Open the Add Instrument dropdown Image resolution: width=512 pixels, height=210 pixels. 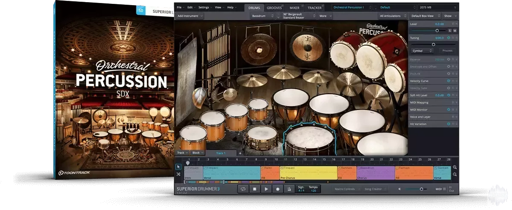[190, 16]
